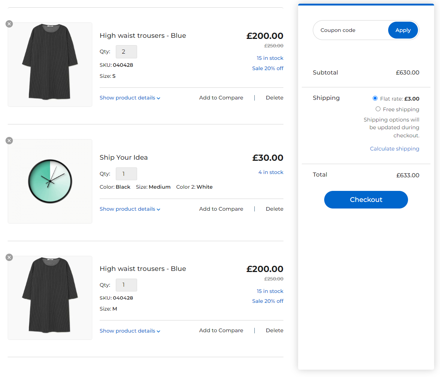Proceed with the Checkout button

tap(366, 200)
